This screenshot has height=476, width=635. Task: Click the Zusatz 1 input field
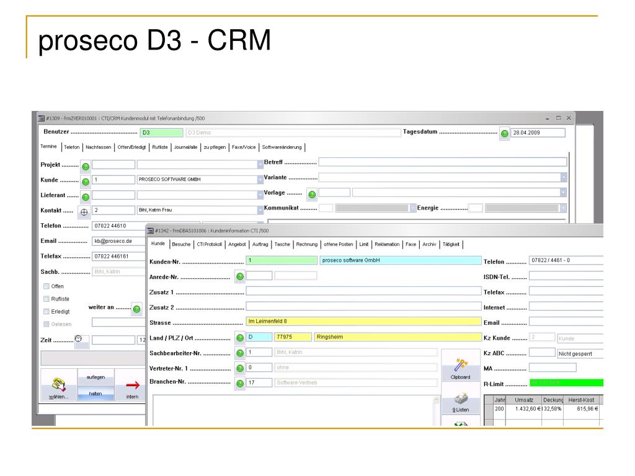363,291
